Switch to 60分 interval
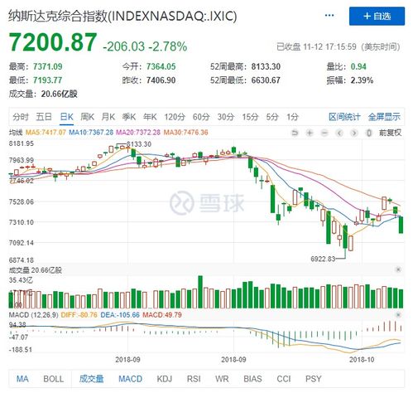 pos(201,117)
